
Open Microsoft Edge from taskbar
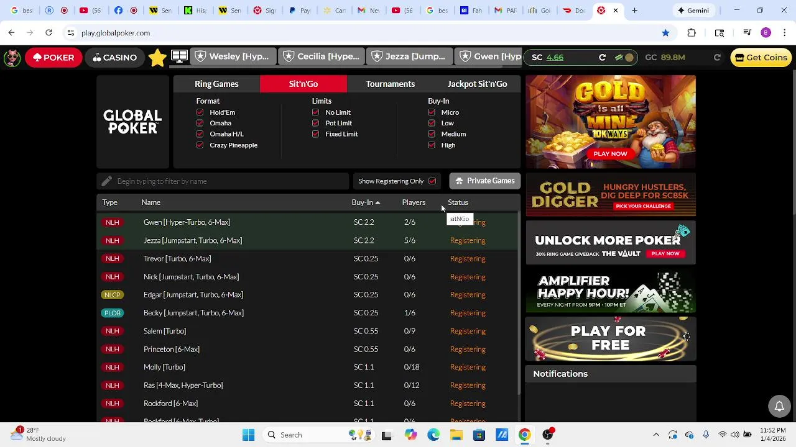[433, 435]
